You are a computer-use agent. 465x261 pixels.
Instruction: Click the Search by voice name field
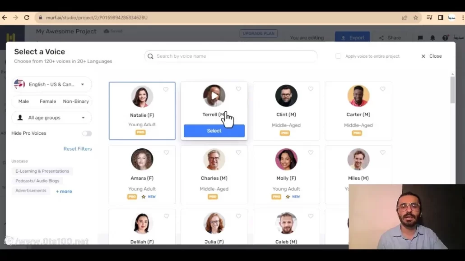235,56
